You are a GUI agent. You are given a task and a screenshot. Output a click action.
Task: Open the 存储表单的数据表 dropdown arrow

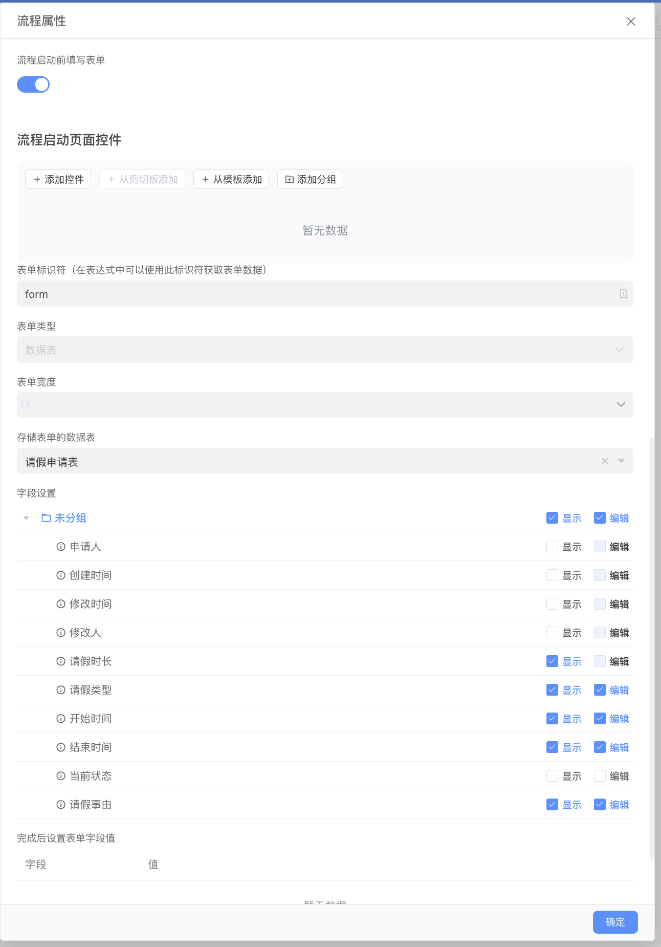pyautogui.click(x=621, y=461)
